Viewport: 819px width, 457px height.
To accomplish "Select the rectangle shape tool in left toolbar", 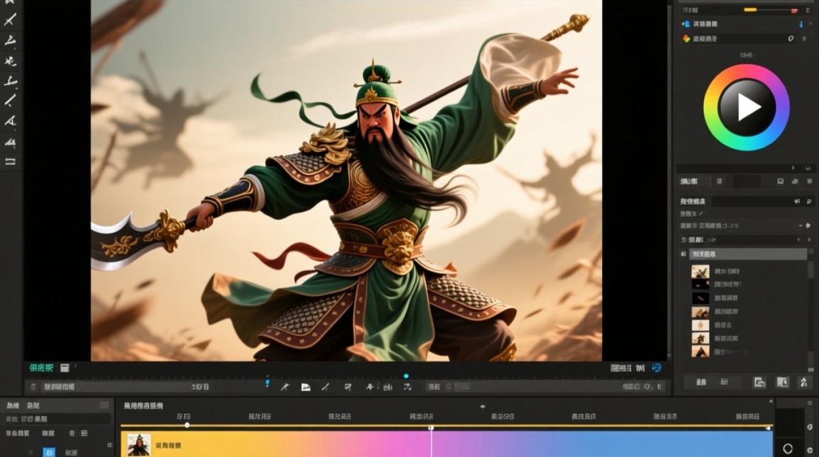I will coord(10,161).
